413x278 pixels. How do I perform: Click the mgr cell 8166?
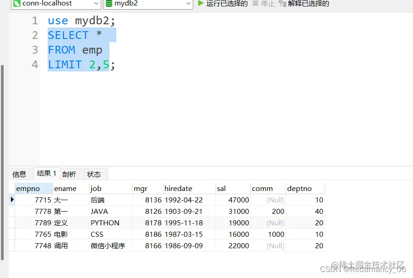pos(148,245)
